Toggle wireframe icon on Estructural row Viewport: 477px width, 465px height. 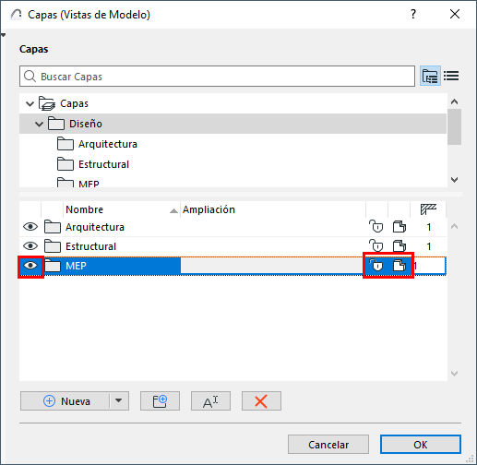point(399,246)
